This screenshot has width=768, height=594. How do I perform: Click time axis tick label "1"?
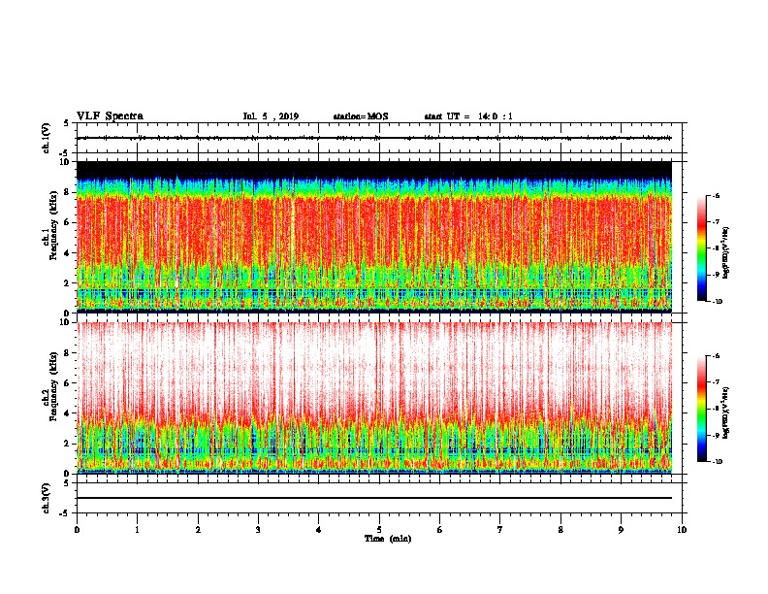pos(137,530)
